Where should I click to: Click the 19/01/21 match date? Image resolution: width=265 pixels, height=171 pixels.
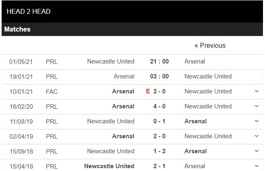point(21,77)
